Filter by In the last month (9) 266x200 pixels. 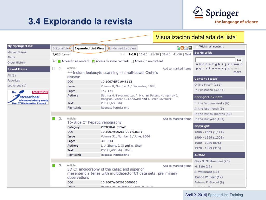pyautogui.click(x=209, y=109)
